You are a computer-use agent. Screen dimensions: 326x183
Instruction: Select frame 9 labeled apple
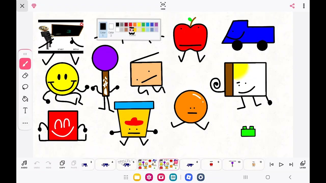211,164
